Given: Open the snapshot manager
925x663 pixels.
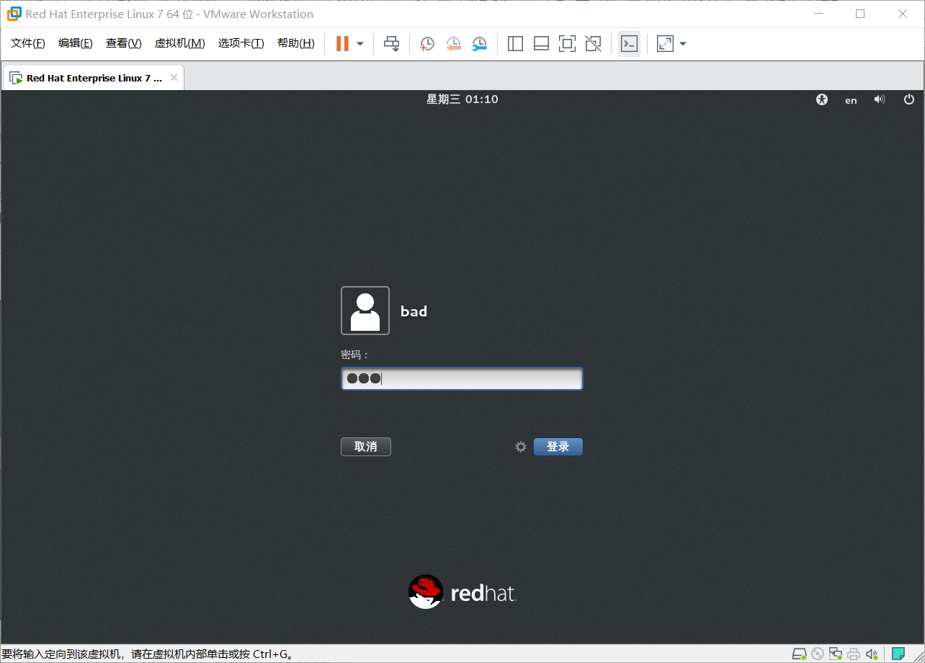Looking at the screenshot, I should 479,44.
